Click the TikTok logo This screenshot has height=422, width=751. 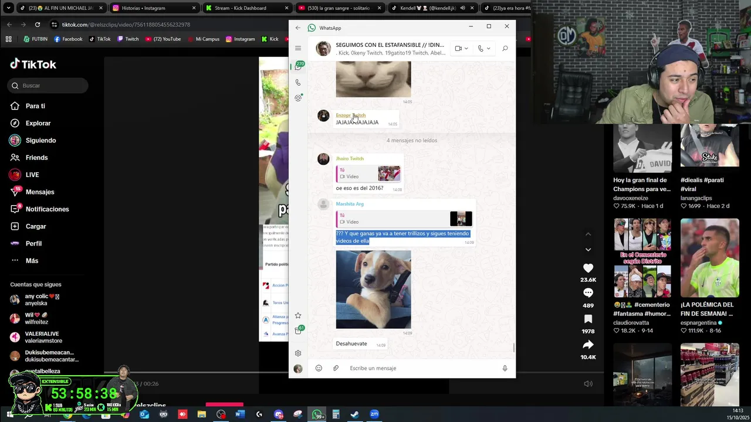point(33,64)
